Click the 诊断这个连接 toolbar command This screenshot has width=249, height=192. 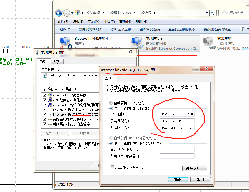coord(121,29)
